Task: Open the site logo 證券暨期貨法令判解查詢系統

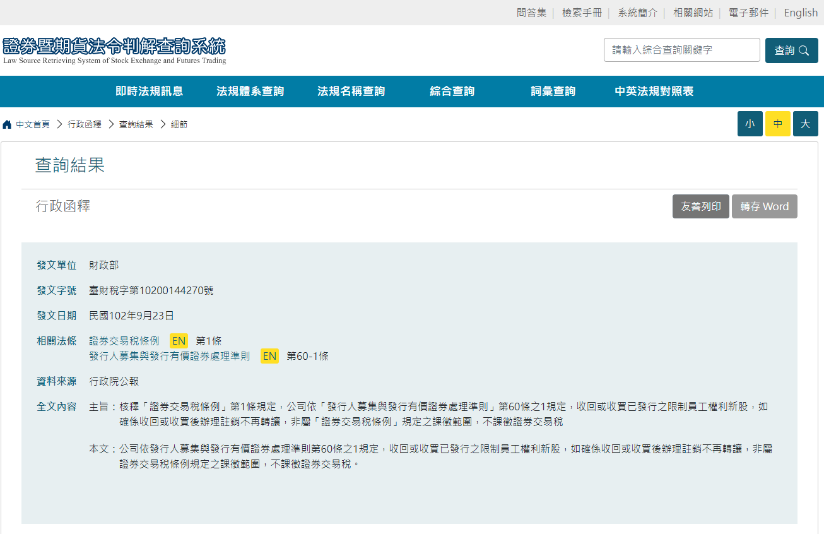Action: click(x=114, y=50)
